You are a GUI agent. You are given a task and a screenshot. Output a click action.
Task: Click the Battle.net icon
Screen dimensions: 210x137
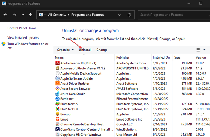pyautogui.click(x=57, y=99)
